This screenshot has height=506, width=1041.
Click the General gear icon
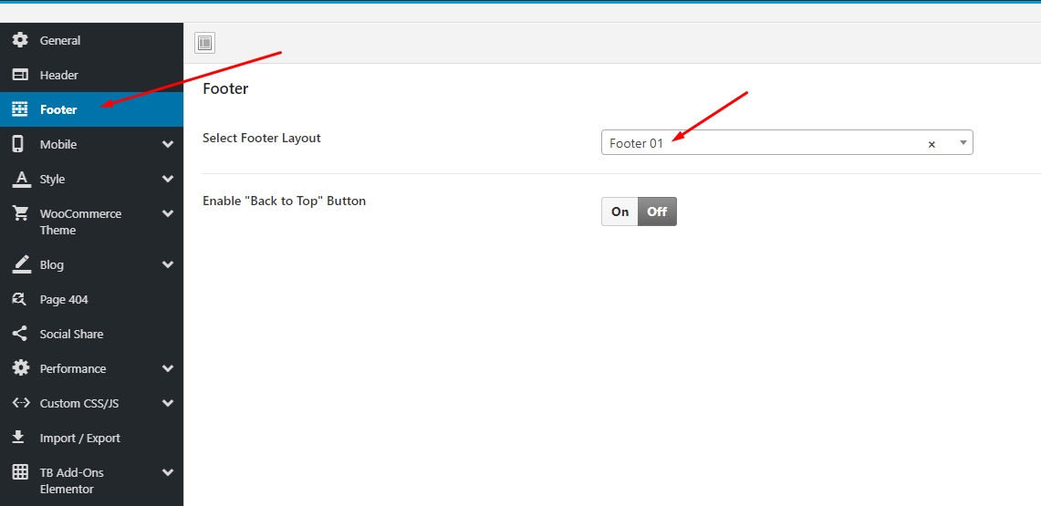pyautogui.click(x=19, y=40)
